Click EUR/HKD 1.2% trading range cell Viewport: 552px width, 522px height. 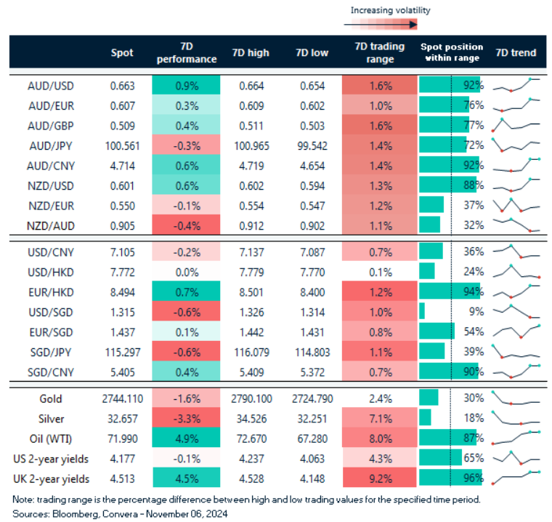(x=379, y=291)
